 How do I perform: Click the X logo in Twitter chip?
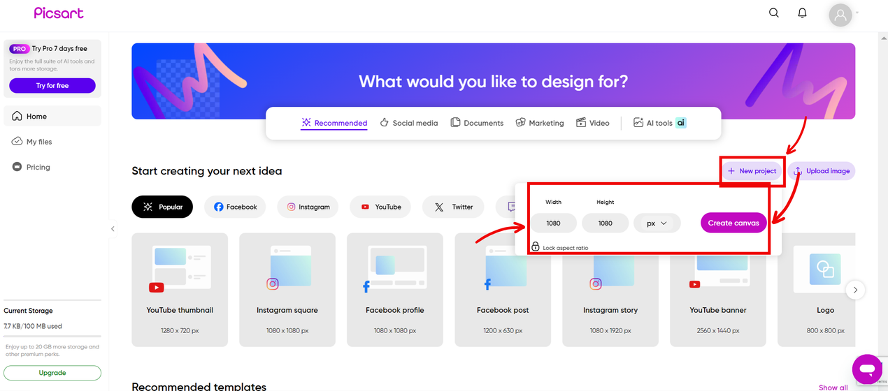click(438, 207)
